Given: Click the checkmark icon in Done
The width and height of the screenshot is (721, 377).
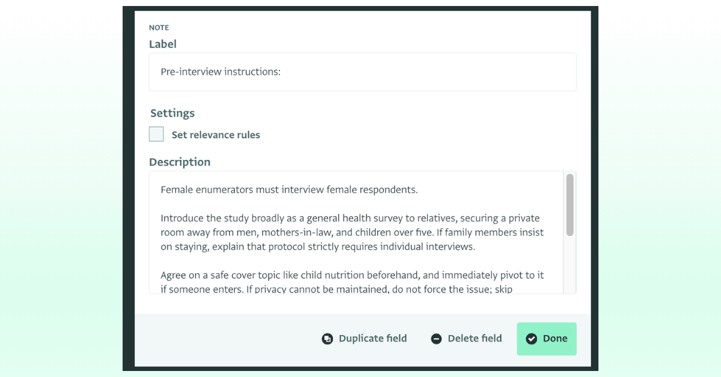Looking at the screenshot, I should click(x=531, y=339).
